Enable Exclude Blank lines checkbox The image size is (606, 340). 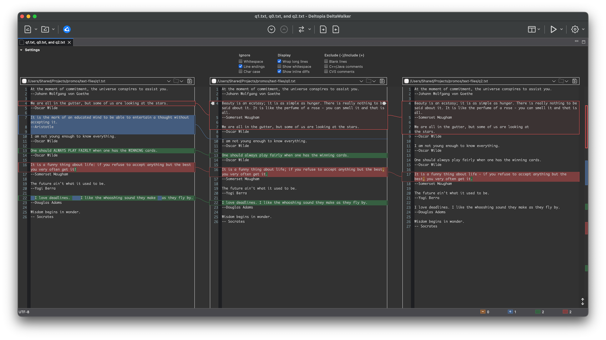pyautogui.click(x=326, y=62)
